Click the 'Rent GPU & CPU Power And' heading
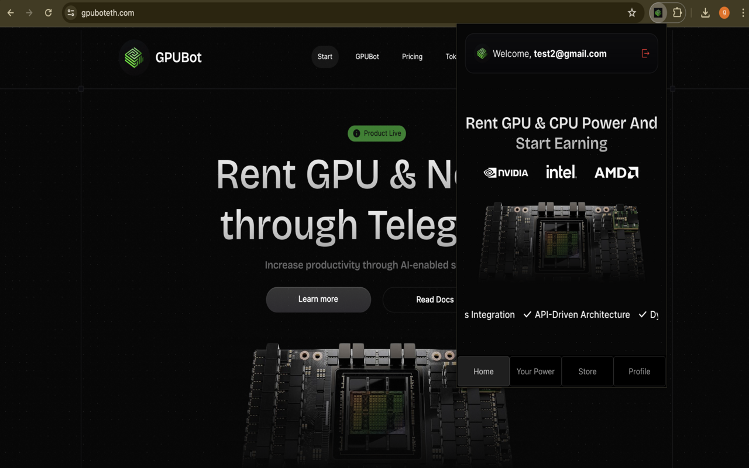Screen dimensions: 749x468 coord(561,123)
